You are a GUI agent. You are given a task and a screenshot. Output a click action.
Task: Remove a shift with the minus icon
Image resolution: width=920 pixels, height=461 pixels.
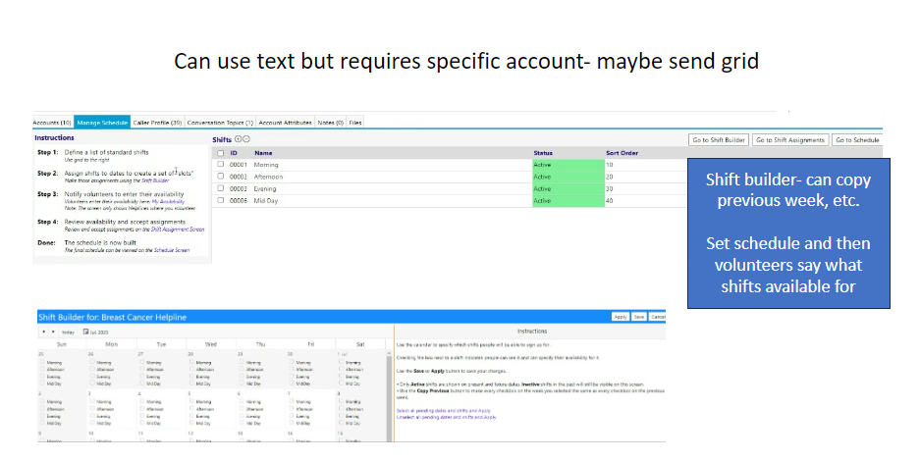tap(246, 139)
